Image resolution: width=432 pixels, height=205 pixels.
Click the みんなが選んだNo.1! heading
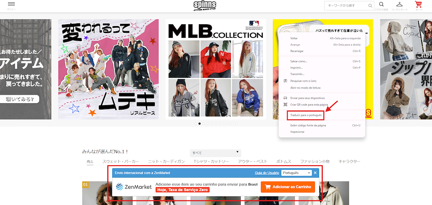pos(105,151)
